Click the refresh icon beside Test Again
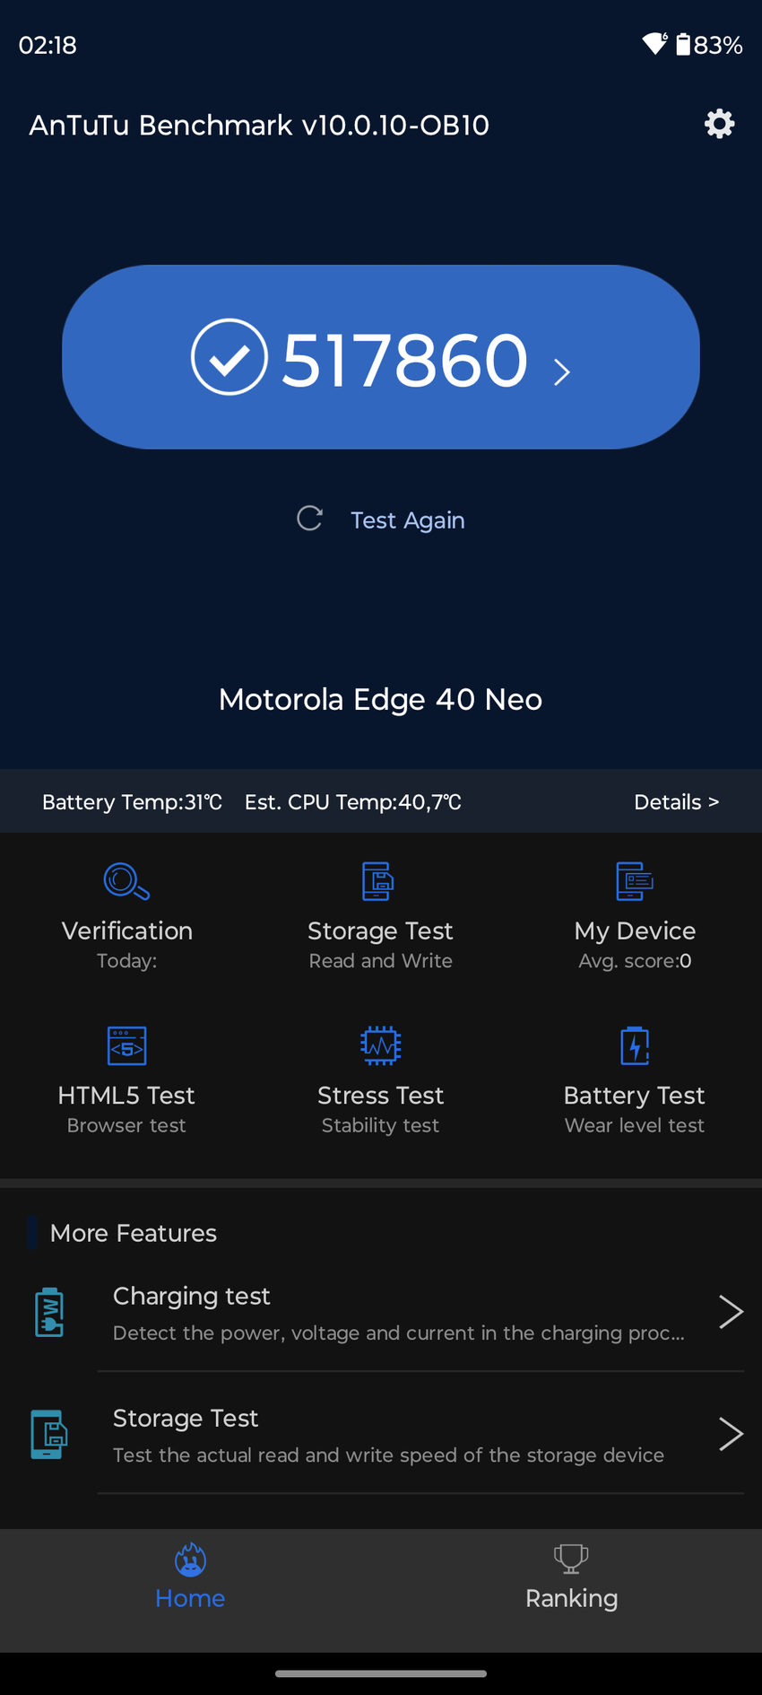Image resolution: width=762 pixels, height=1695 pixels. coord(309,519)
